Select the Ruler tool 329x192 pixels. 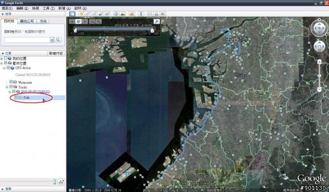click(141, 14)
